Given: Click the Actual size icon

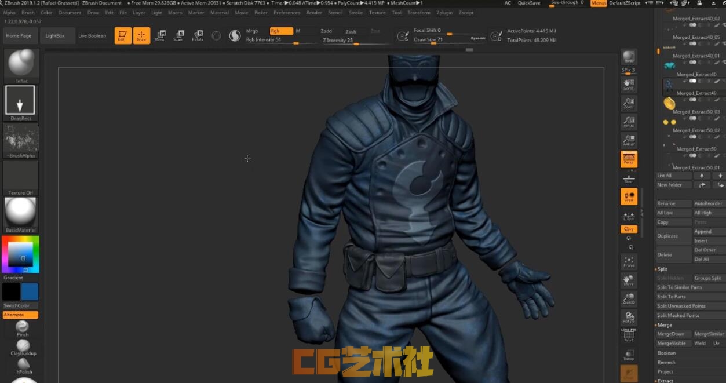Looking at the screenshot, I should pyautogui.click(x=629, y=122).
